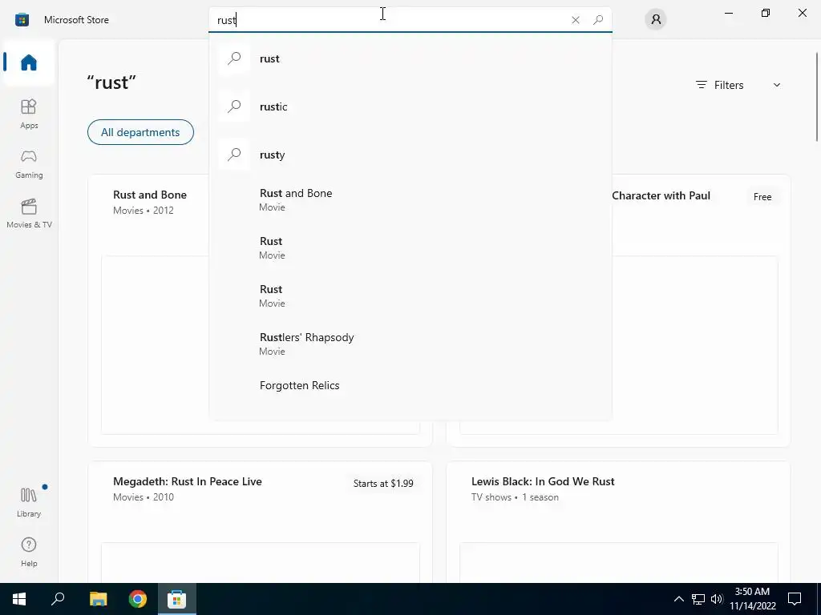The height and width of the screenshot is (615, 821).
Task: Open 'Lewis Black: In God We Rust' result
Action: (543, 481)
